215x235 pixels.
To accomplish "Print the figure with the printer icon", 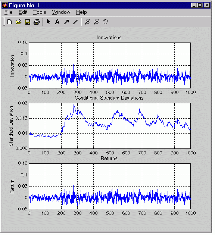I will coord(37,22).
